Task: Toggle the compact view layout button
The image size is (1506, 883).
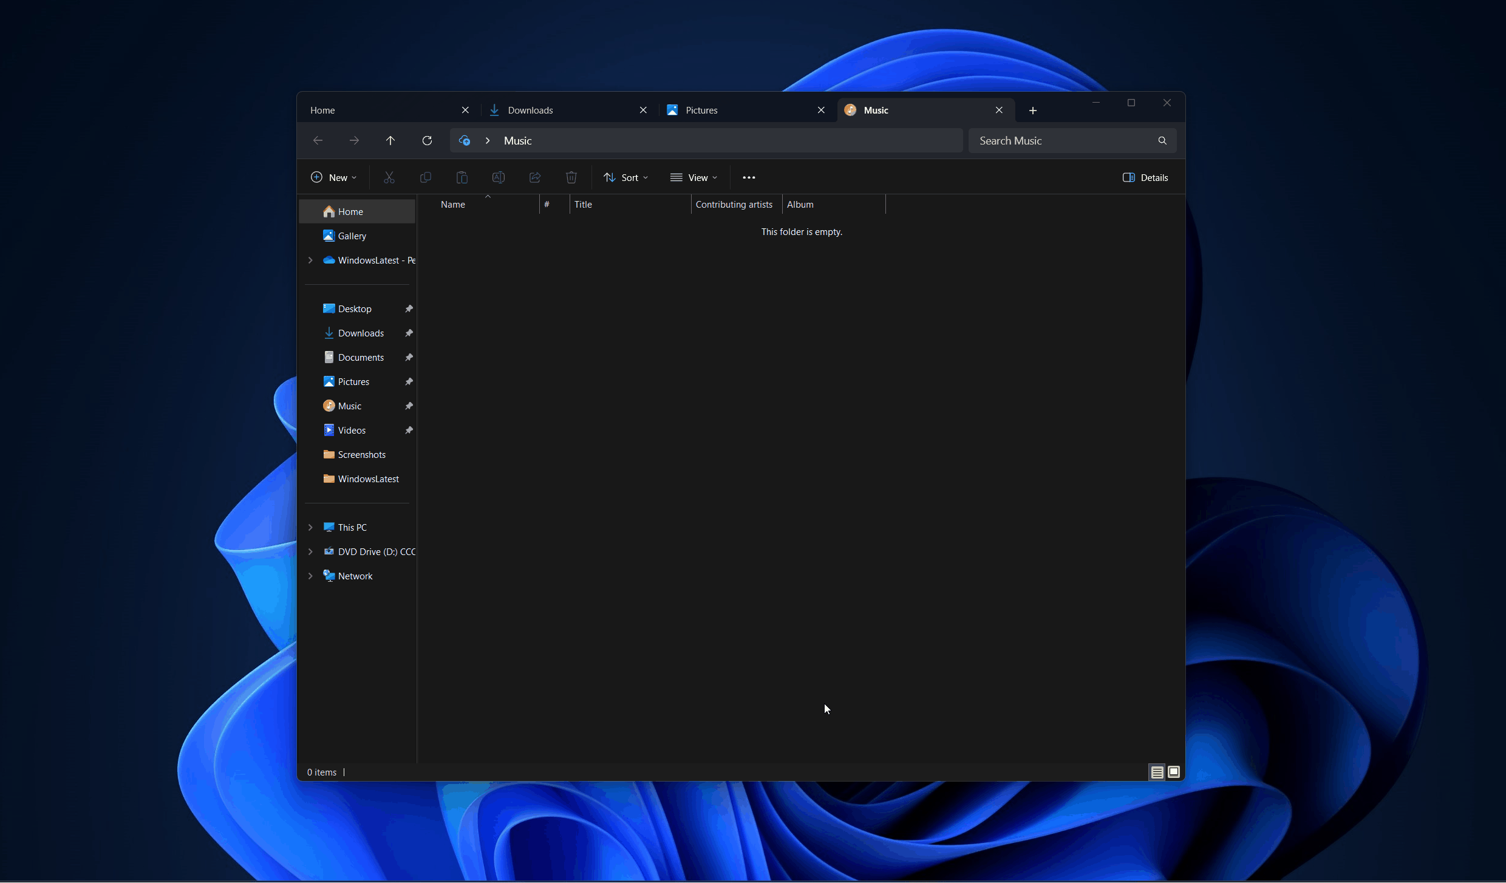Action: click(x=1157, y=772)
